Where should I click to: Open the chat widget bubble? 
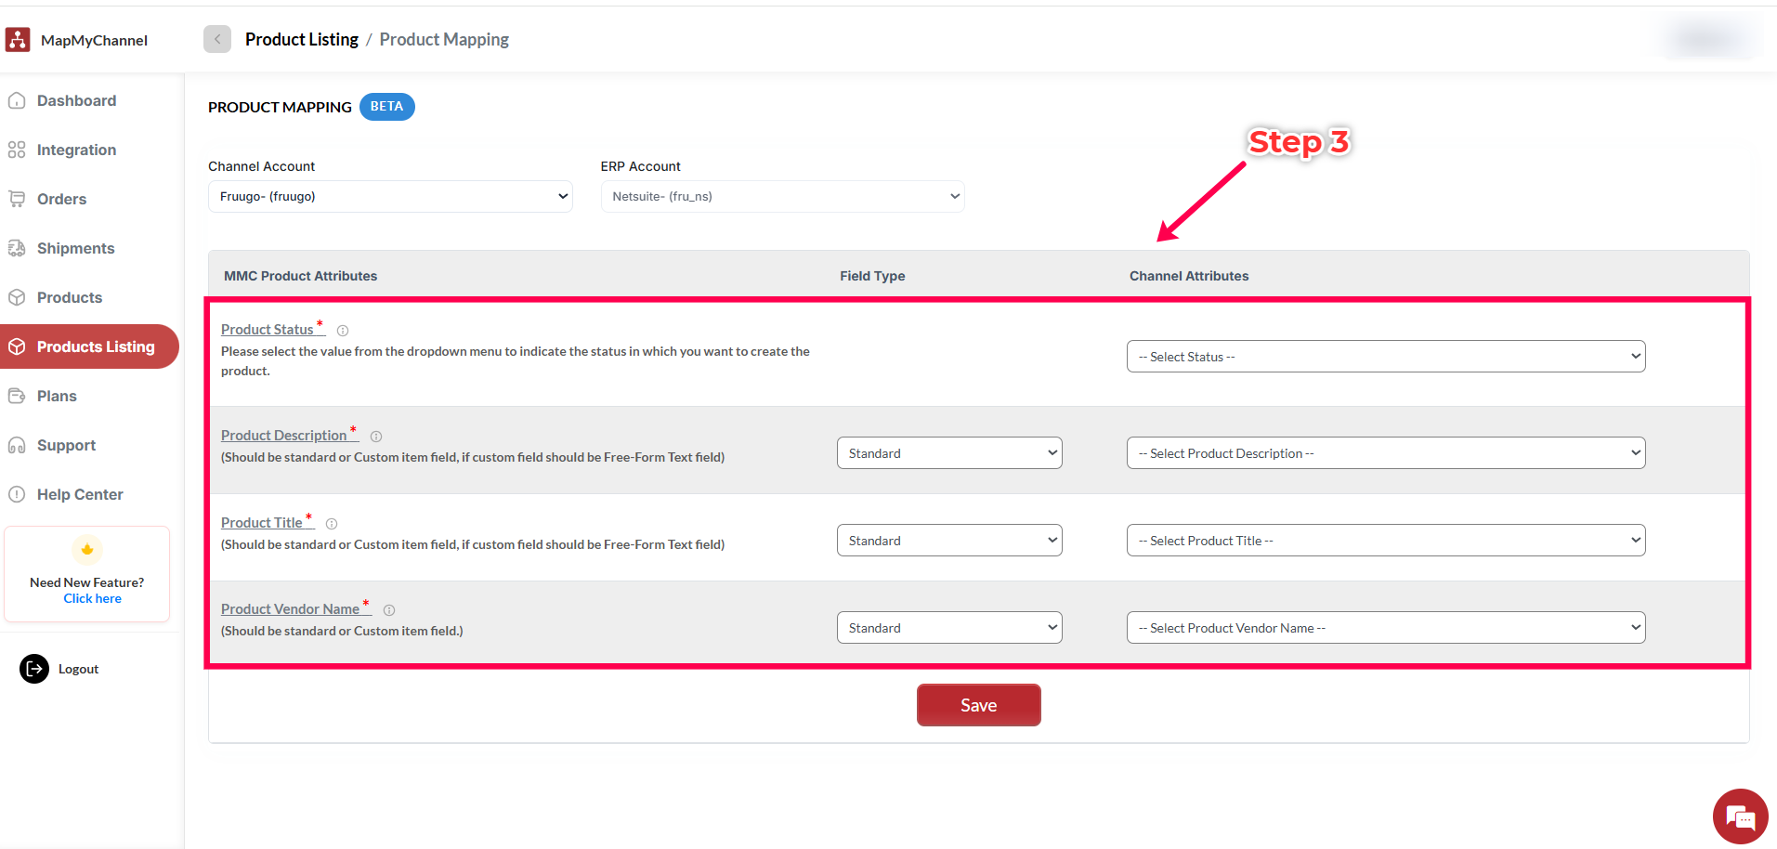1741,816
